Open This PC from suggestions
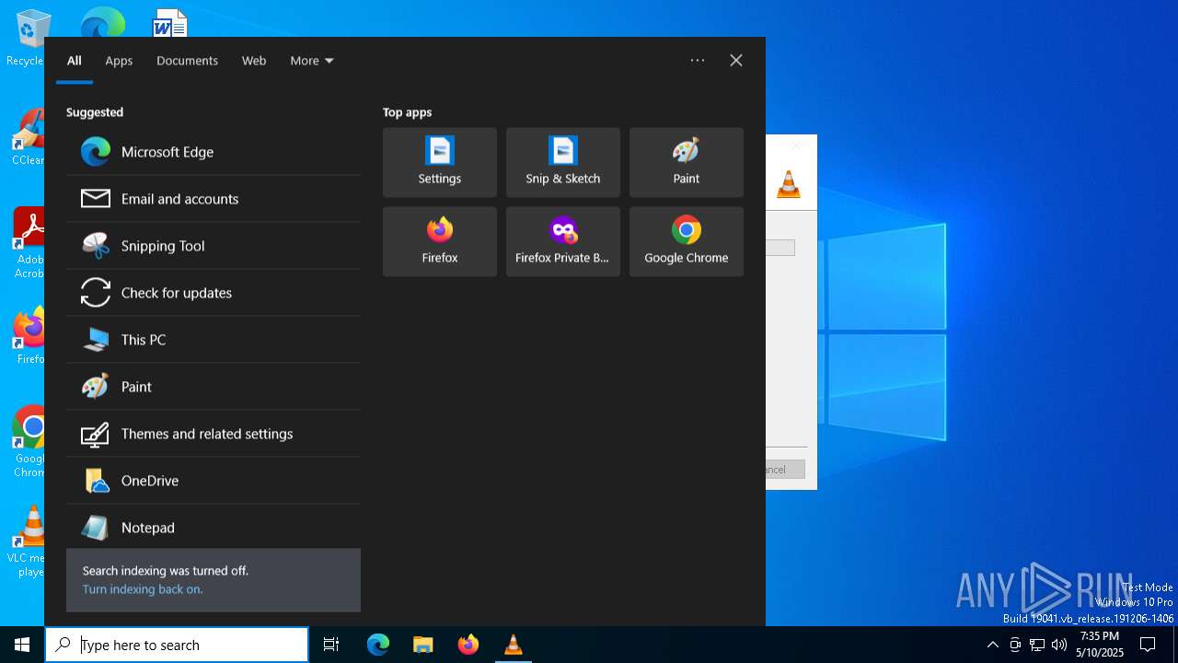The width and height of the screenshot is (1178, 663). pyautogui.click(x=214, y=340)
